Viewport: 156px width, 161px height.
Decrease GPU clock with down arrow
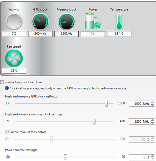(x=152, y=105)
